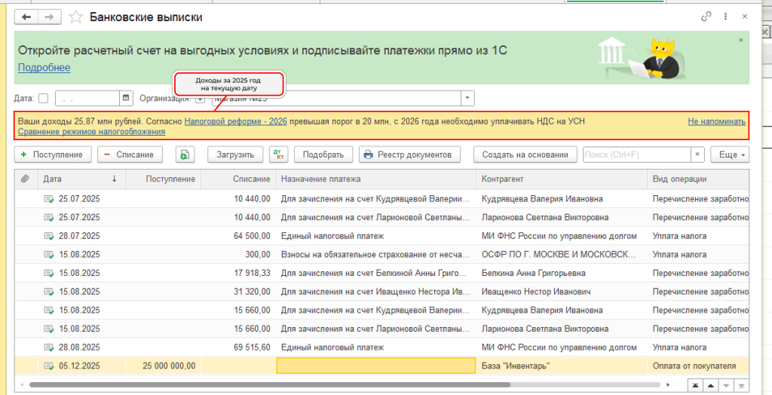Click Загрузить button
The height and width of the screenshot is (395, 772).
pyautogui.click(x=235, y=155)
